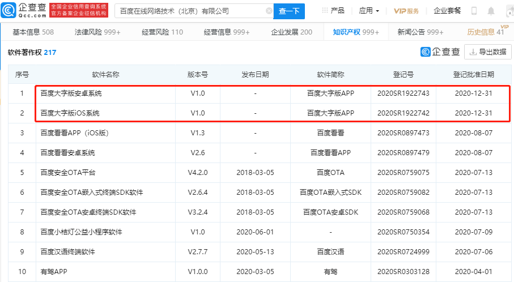Click registration number 2020SR0897479
Screen dimensions: 514x282
pyautogui.click(x=403, y=153)
